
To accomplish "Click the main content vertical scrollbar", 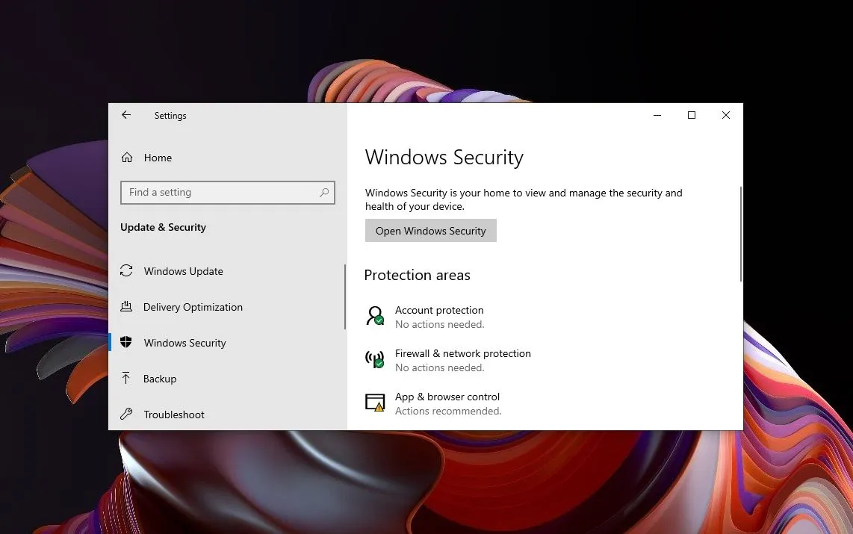I will click(x=740, y=234).
